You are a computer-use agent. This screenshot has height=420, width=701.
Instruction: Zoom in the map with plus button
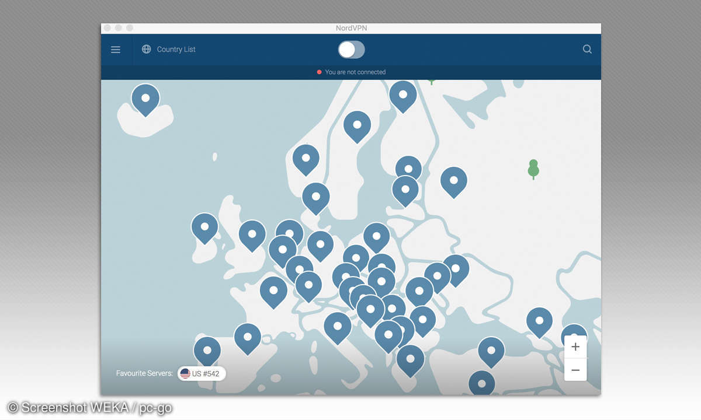[575, 346]
